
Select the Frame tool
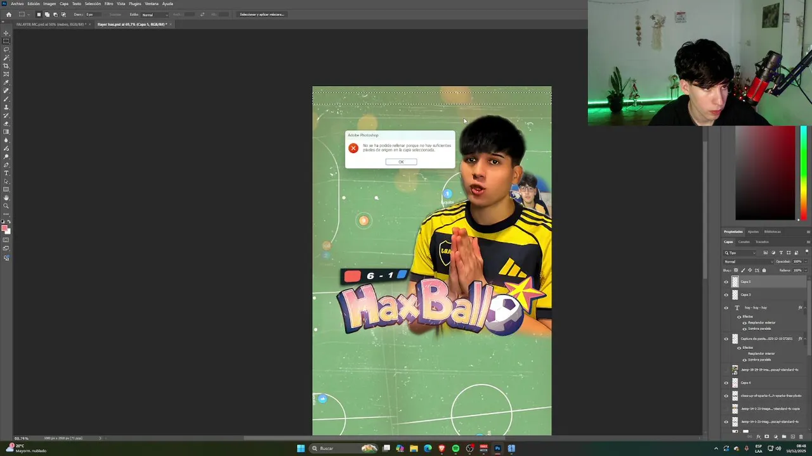(6, 74)
